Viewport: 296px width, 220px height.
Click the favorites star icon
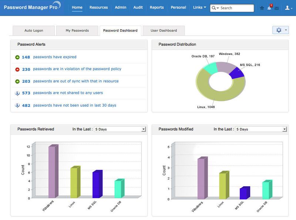[262, 7]
